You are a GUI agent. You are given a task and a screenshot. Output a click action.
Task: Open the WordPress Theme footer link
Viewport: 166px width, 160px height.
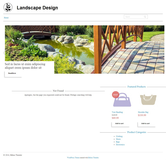[x=73, y=157]
